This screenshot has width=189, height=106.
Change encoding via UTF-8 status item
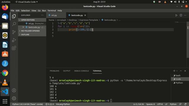pos(160,104)
